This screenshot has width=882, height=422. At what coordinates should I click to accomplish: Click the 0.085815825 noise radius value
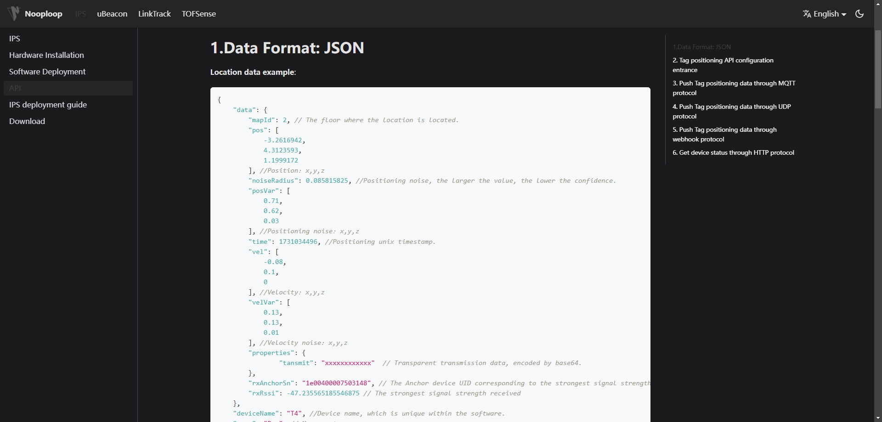pos(327,180)
